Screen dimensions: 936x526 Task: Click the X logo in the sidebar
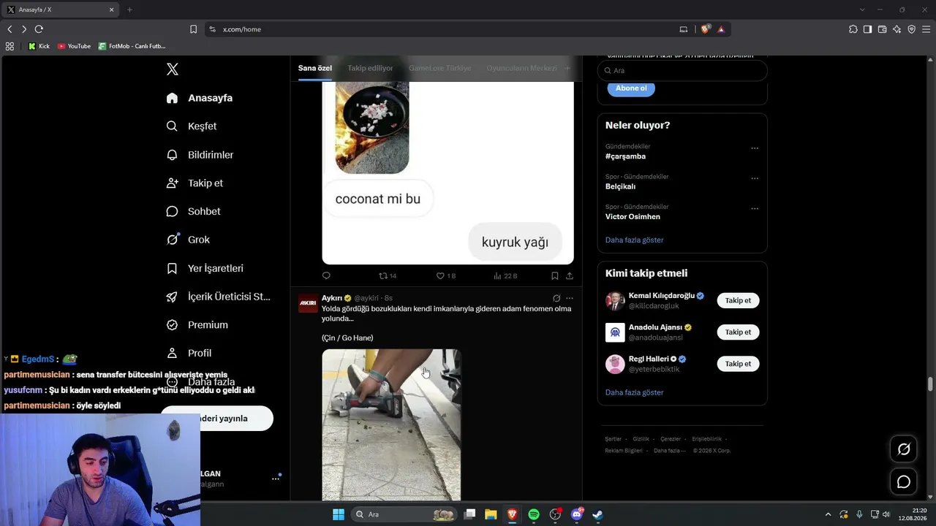173,69
